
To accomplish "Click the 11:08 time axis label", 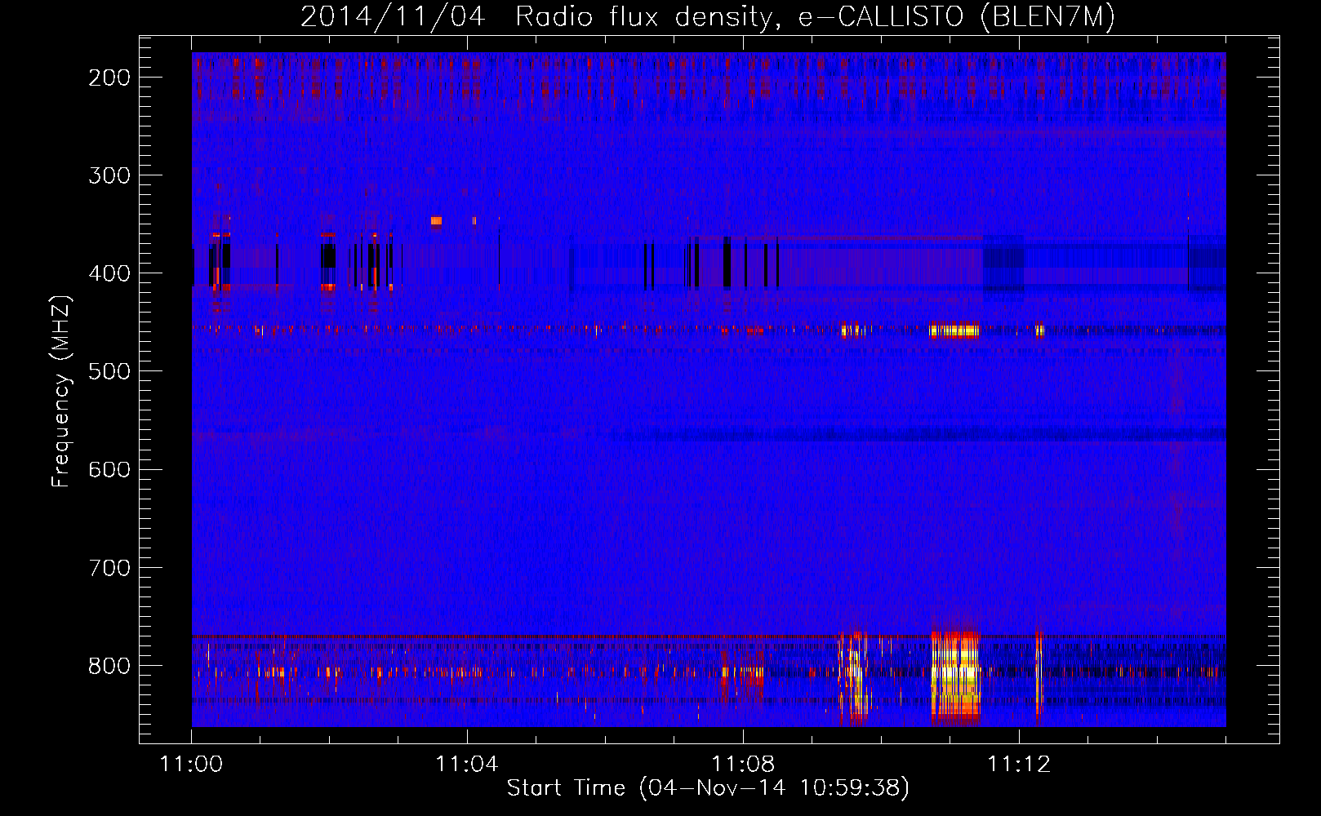I will pos(743,765).
